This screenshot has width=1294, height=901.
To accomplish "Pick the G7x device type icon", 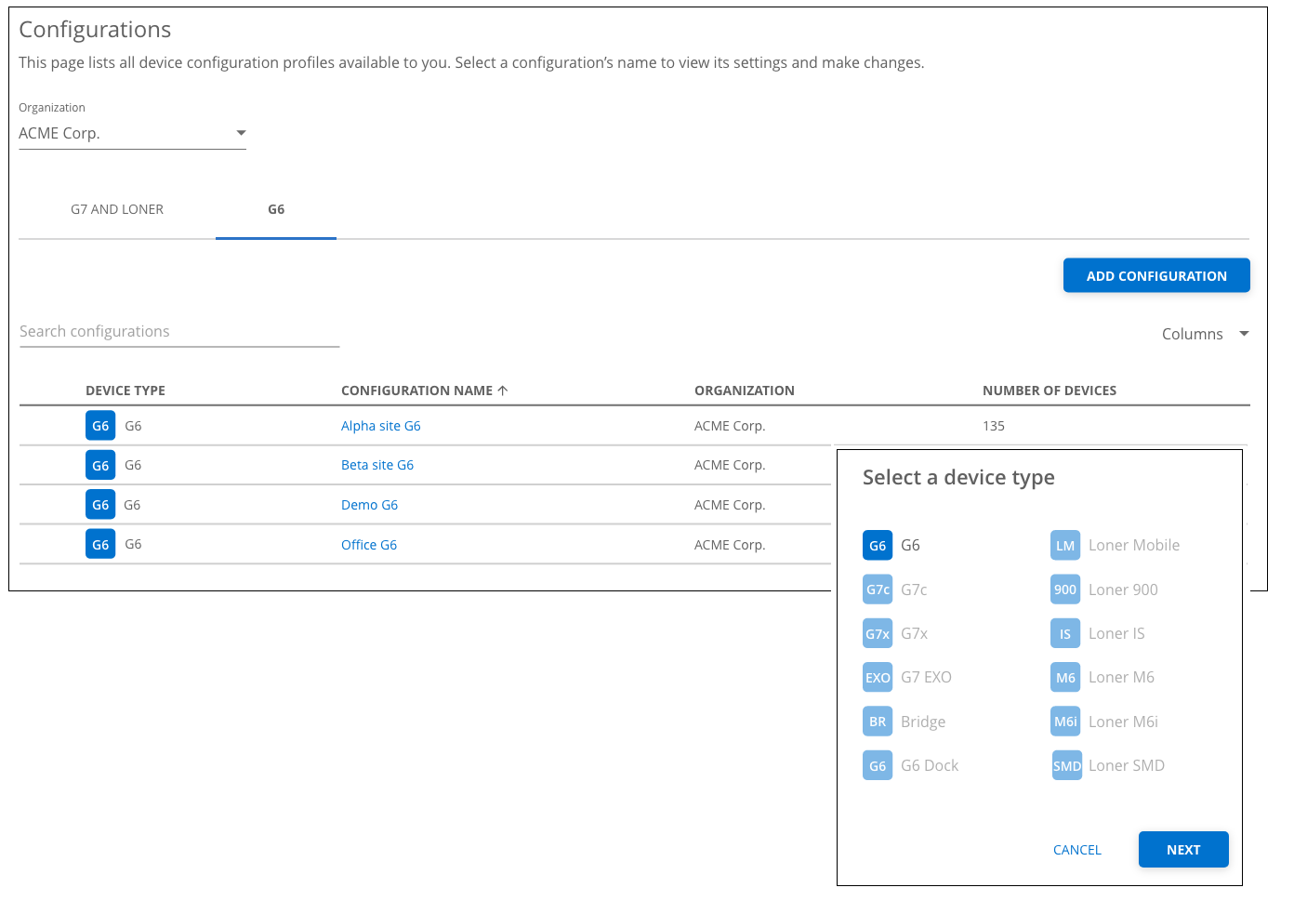I will [878, 634].
